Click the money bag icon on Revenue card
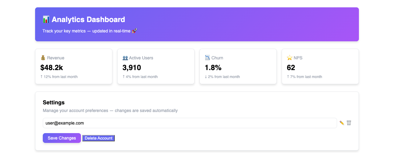The height and width of the screenshot is (153, 394). pyautogui.click(x=43, y=58)
